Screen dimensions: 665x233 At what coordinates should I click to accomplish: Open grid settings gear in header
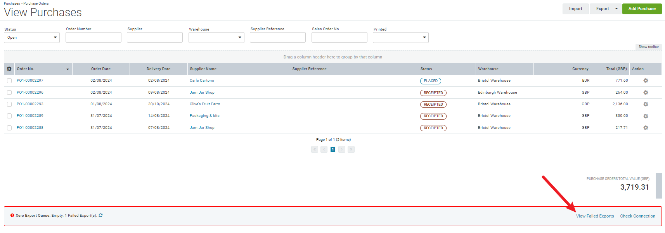9,69
